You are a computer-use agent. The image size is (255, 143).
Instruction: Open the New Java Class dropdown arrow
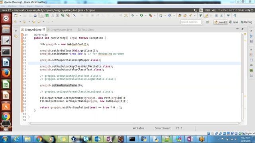pos(174,15)
